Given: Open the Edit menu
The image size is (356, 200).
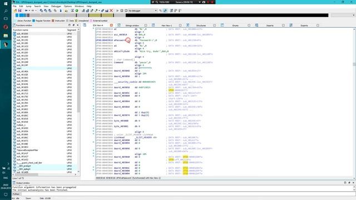Looking at the screenshot, I should pyautogui.click(x=21, y=6).
